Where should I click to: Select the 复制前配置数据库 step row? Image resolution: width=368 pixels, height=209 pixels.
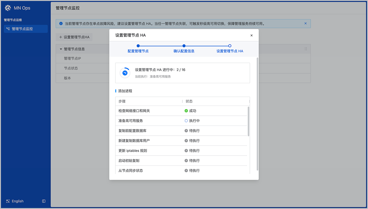(181, 131)
